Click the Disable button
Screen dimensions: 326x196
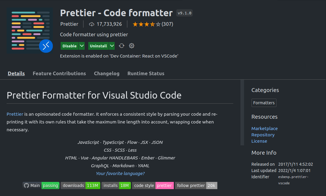69,46
